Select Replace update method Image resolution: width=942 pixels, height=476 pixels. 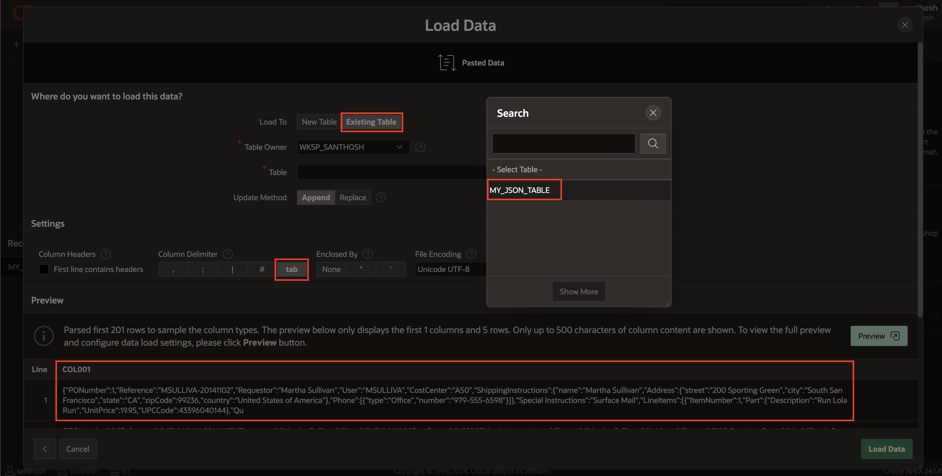[x=353, y=197]
